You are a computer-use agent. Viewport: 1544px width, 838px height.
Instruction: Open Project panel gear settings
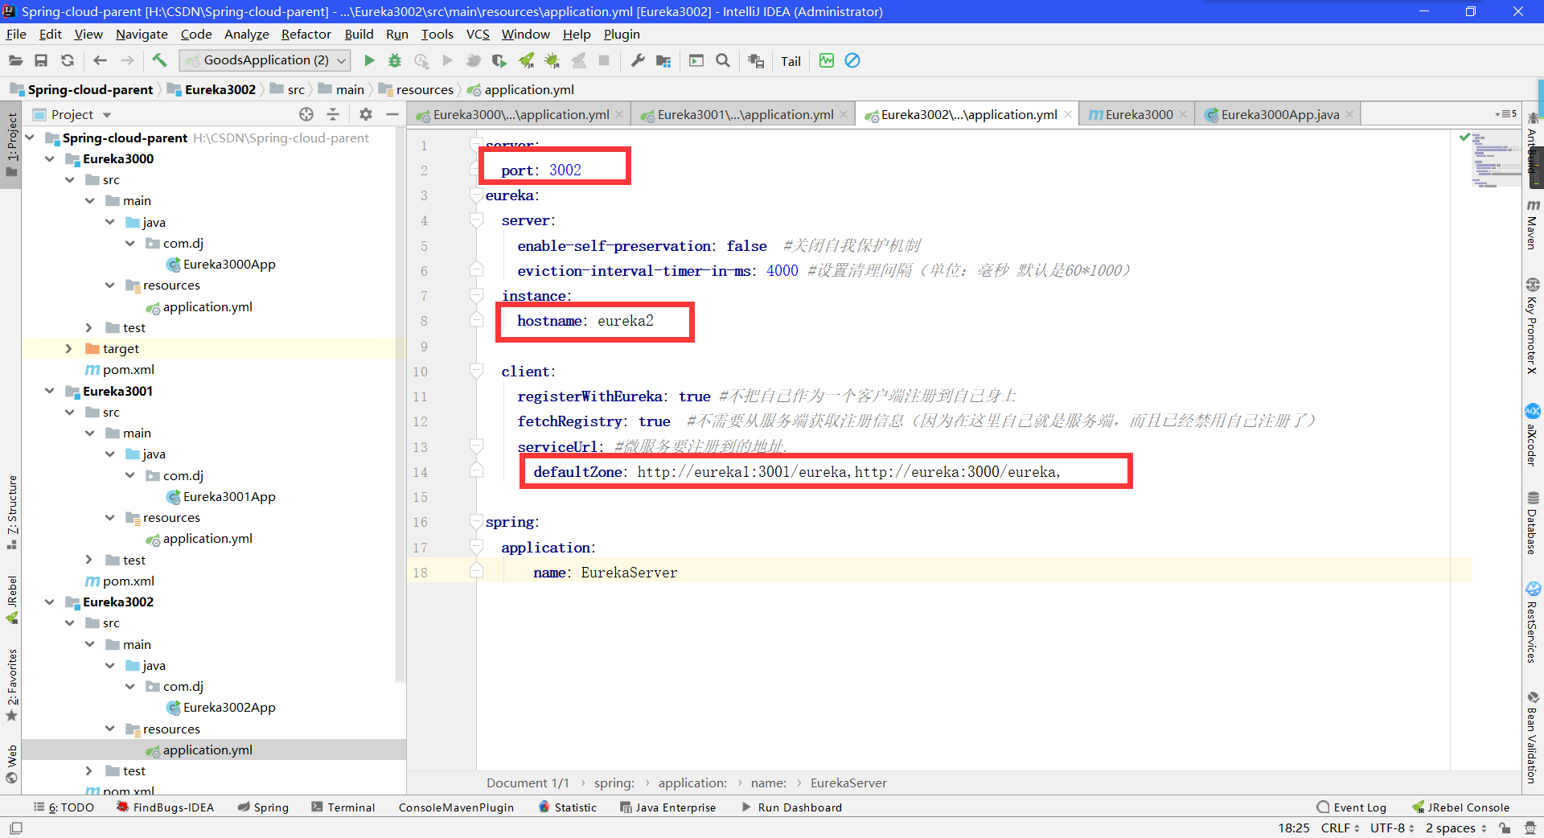point(366,114)
